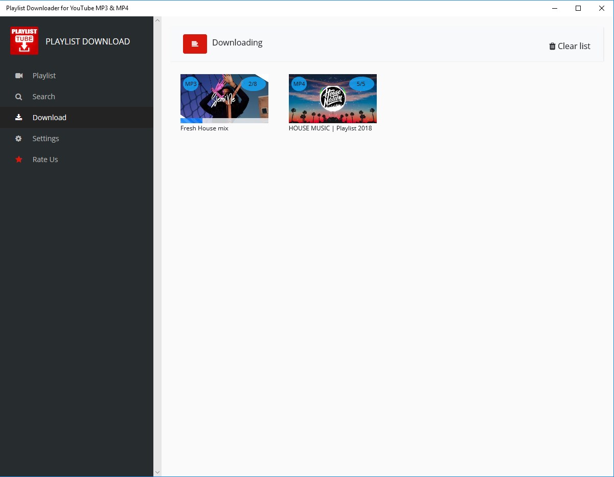The height and width of the screenshot is (477, 614).
Task: Click the 'PLAYLIST DOWNLOAD' header text
Action: pyautogui.click(x=88, y=41)
